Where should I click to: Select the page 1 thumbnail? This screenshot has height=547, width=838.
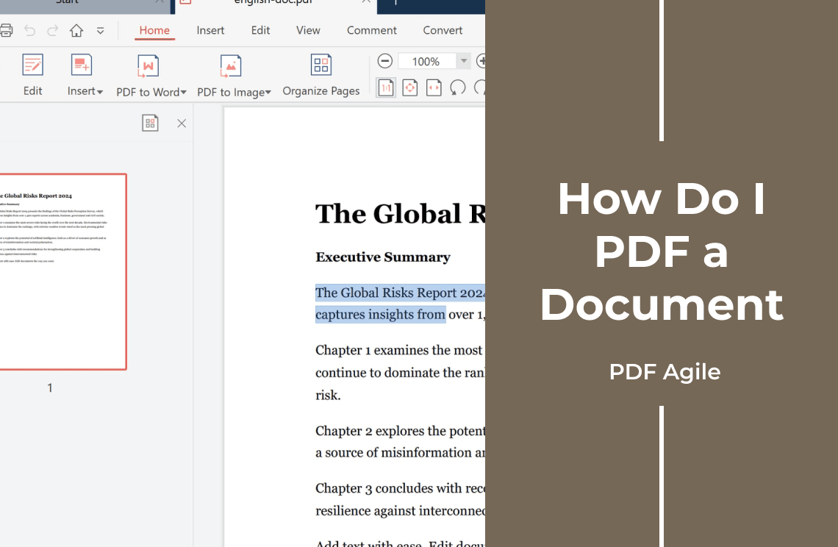point(63,271)
